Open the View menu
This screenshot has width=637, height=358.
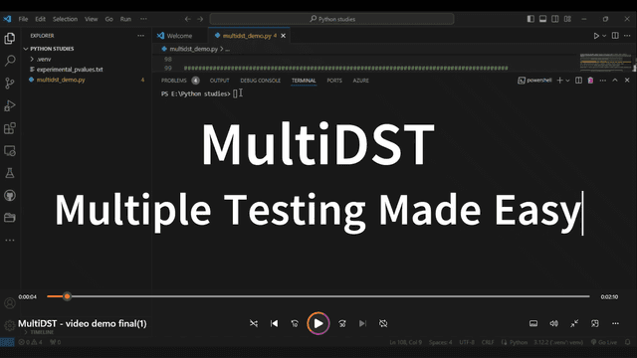(91, 19)
